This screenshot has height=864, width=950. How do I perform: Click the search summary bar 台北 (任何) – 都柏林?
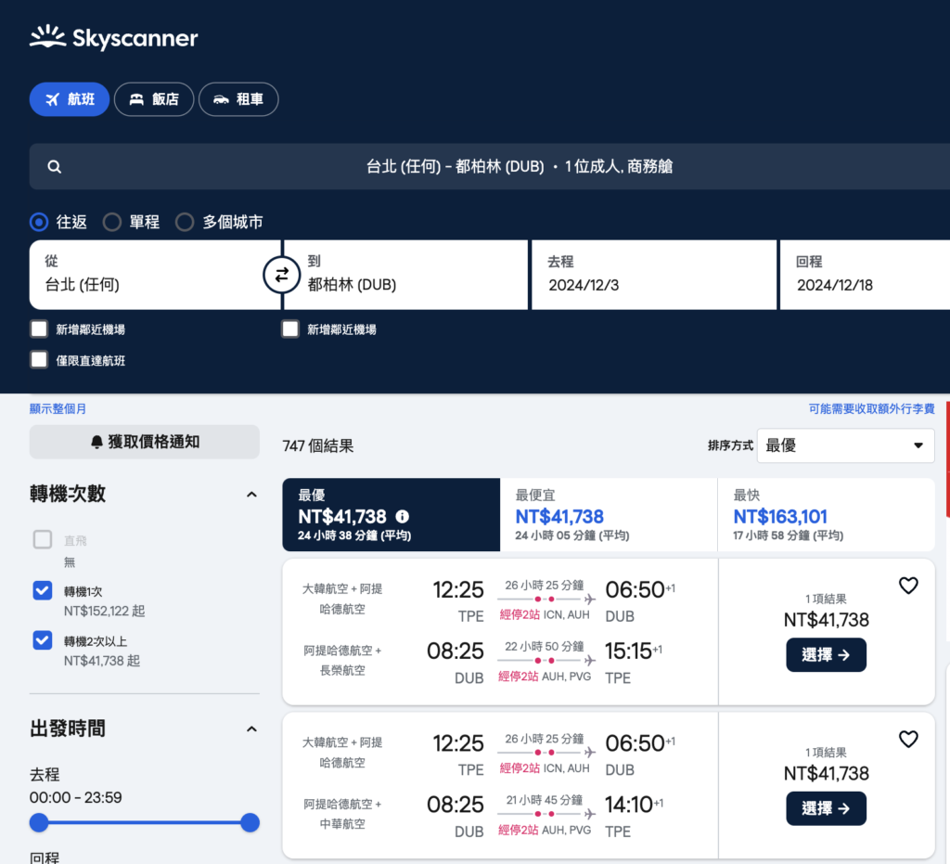coord(490,167)
